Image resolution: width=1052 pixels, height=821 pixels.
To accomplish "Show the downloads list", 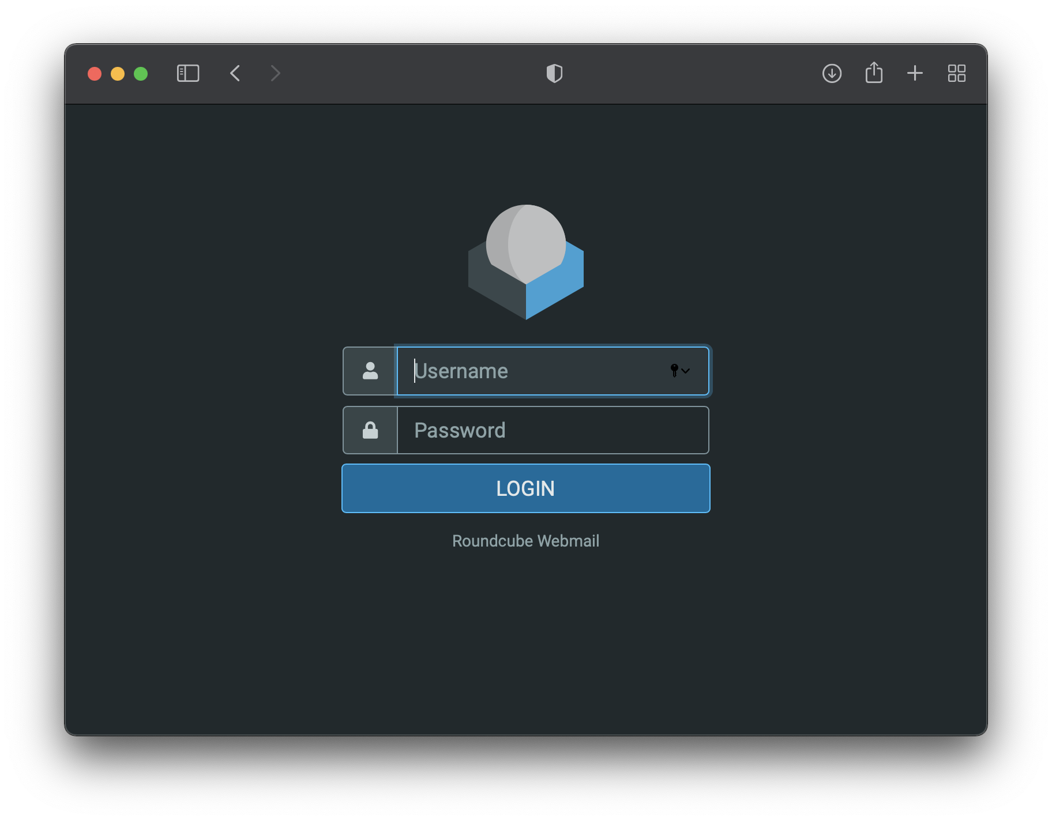I will (832, 73).
